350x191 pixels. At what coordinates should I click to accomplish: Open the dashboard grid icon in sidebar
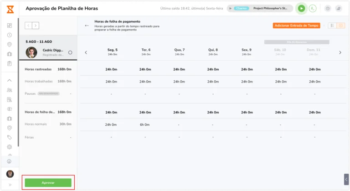coord(10,26)
